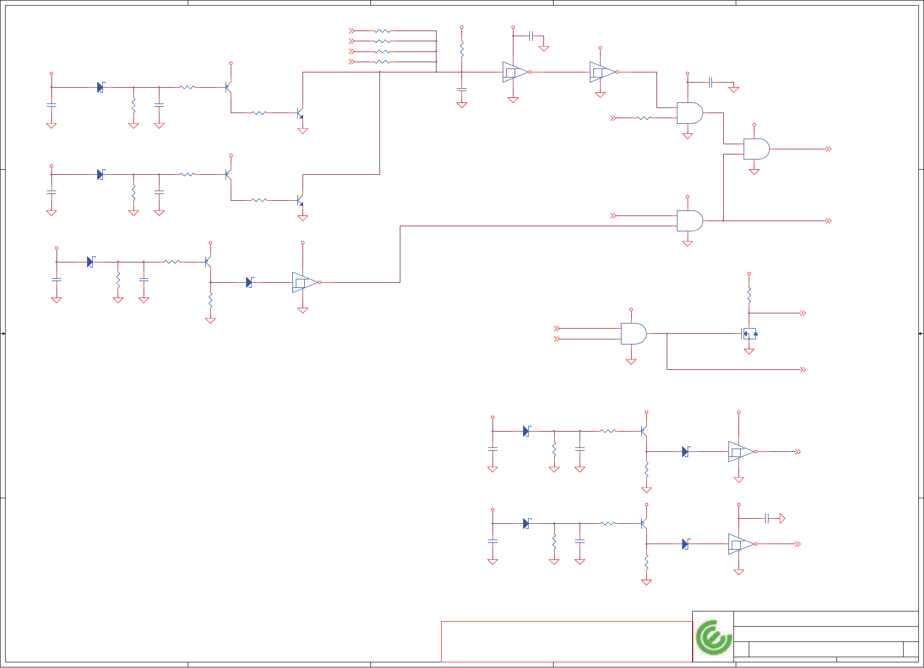This screenshot has height=668, width=924.
Task: Select the ground symbol under the MOSFET source
Action: click(x=749, y=351)
